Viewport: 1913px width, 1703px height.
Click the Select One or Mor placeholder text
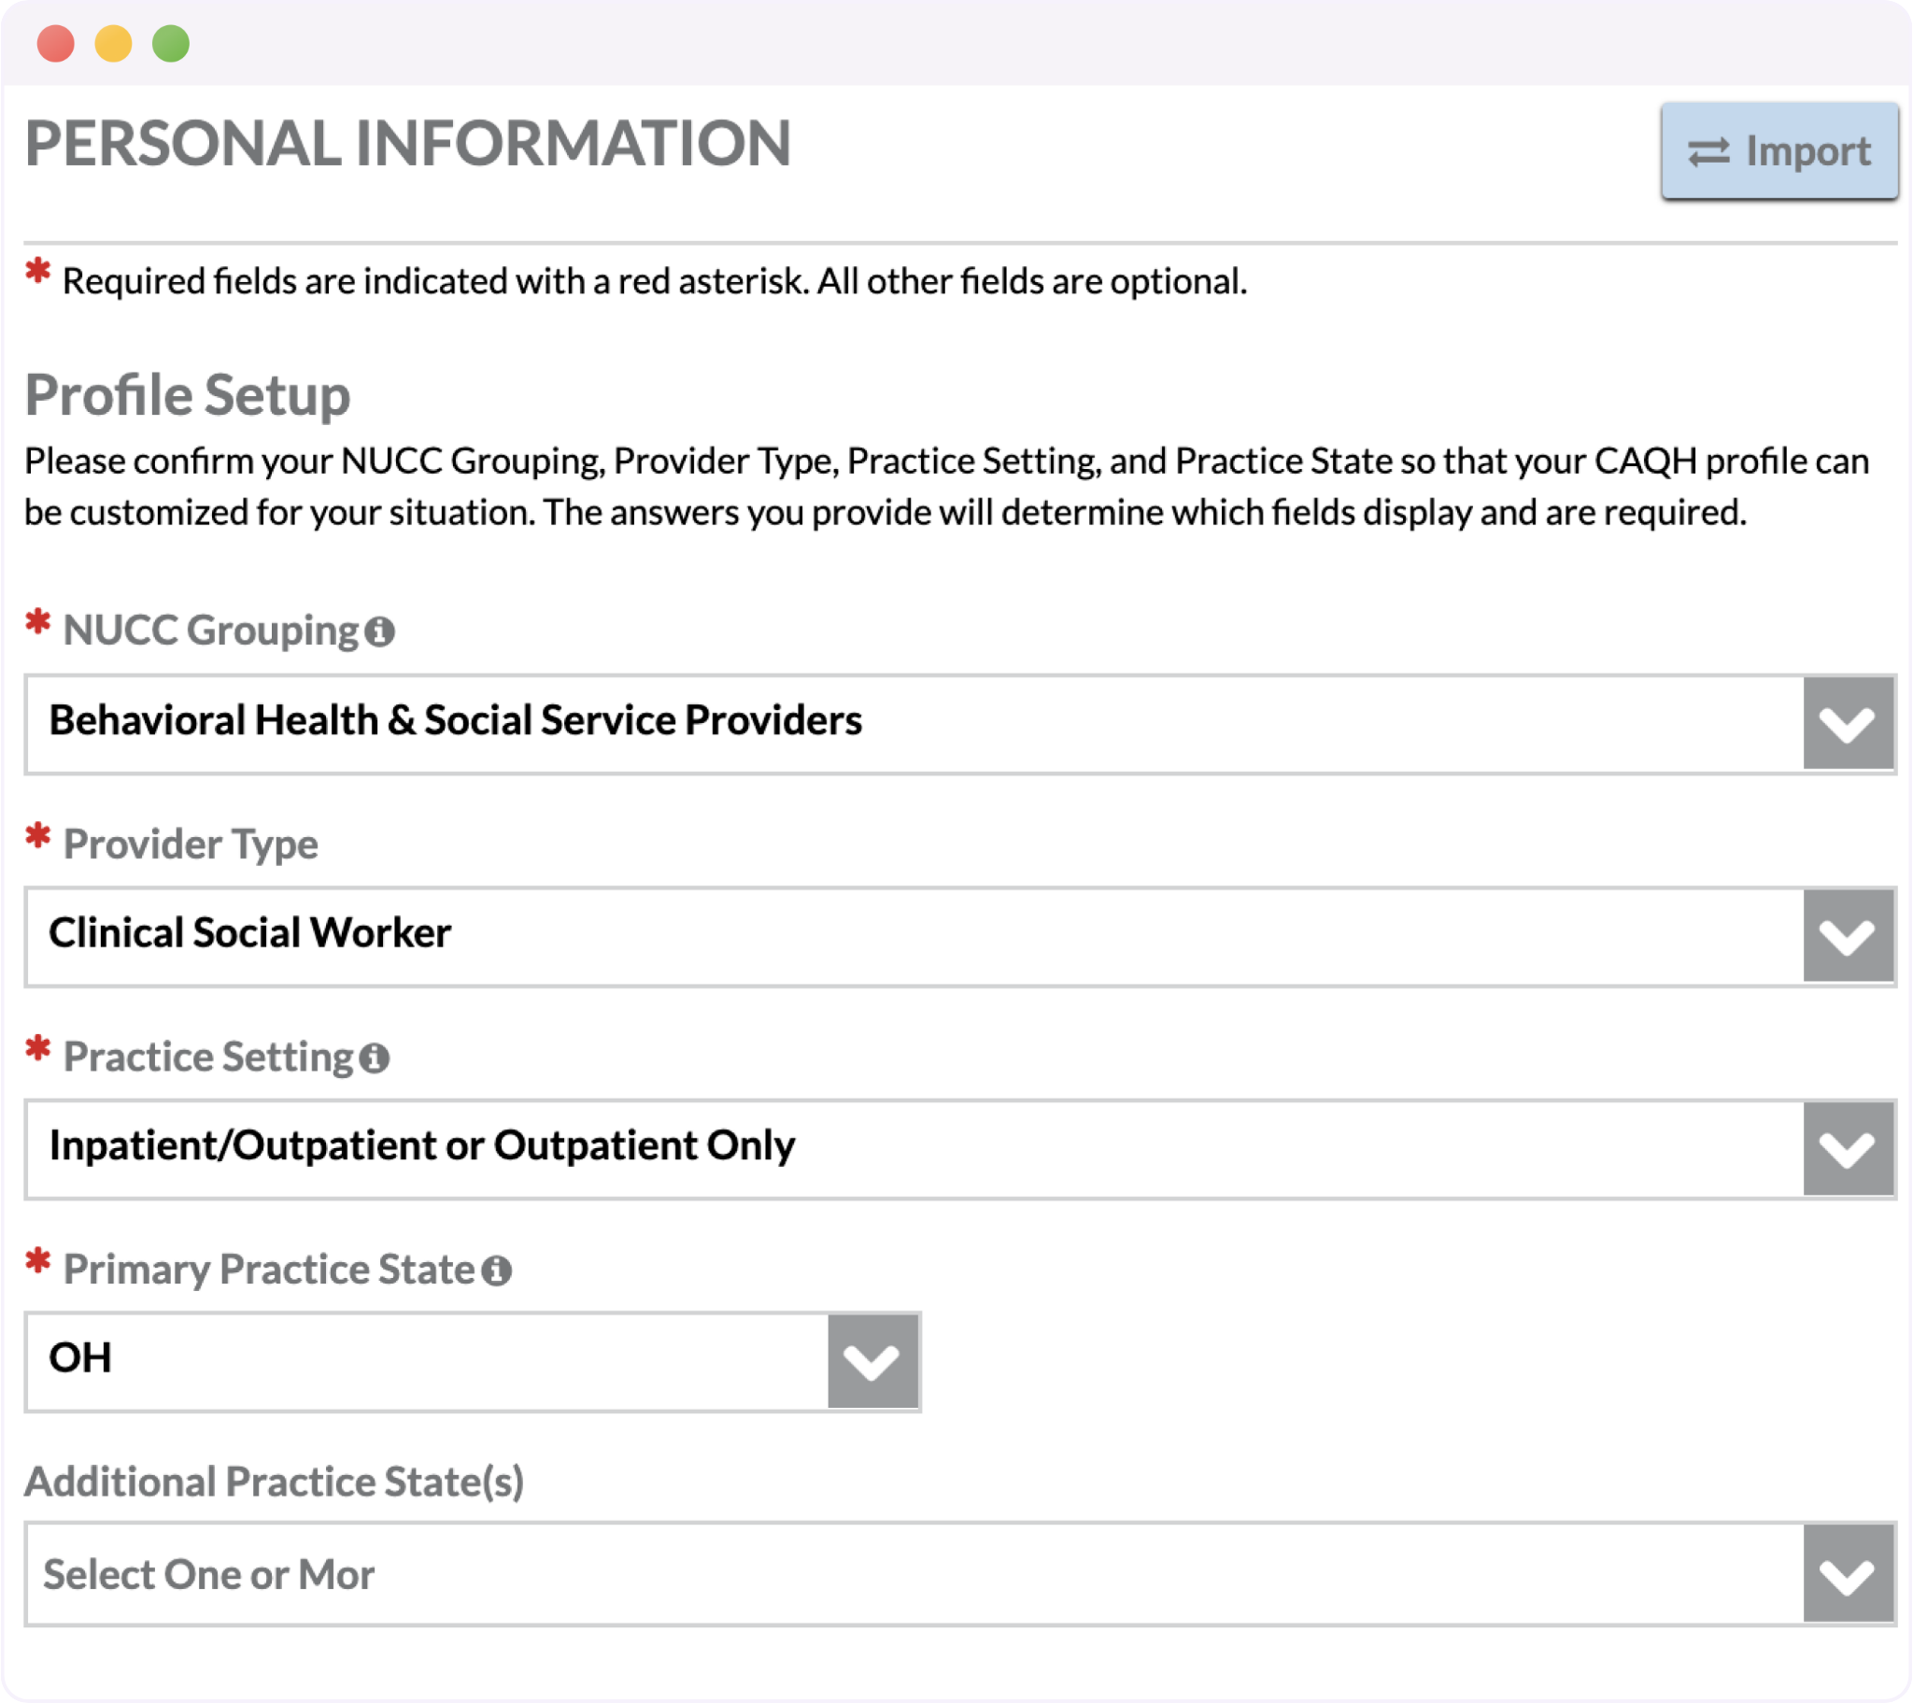208,1574
